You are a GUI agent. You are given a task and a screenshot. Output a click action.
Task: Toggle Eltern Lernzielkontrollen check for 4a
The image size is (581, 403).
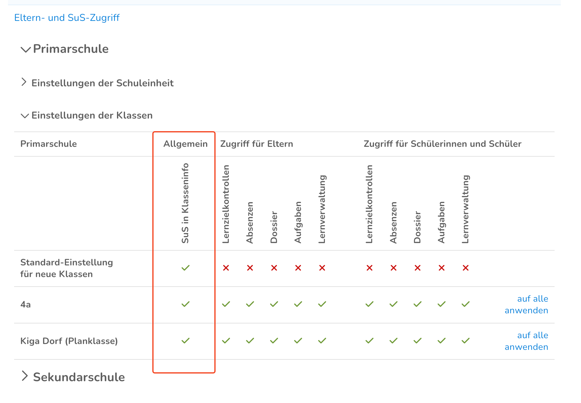click(x=226, y=304)
